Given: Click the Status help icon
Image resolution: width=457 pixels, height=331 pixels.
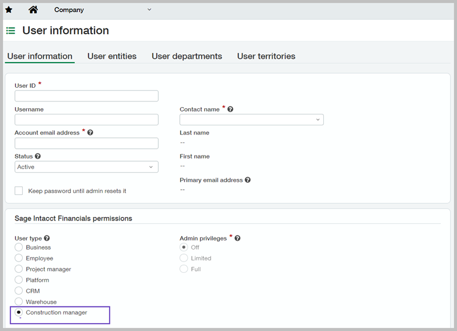Looking at the screenshot, I should [38, 156].
